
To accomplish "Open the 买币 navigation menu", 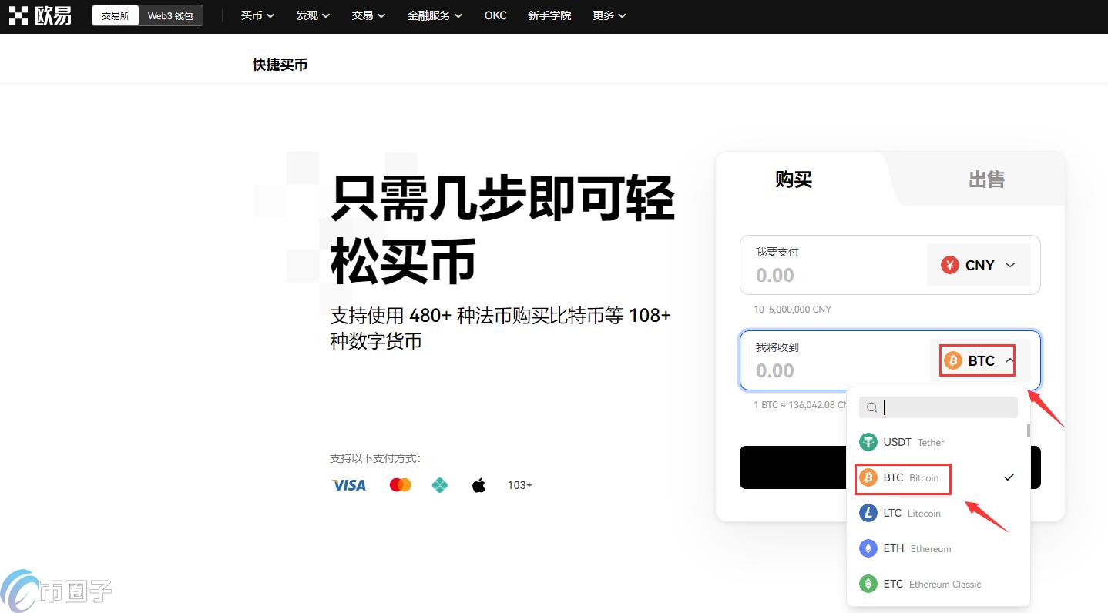I will tap(257, 15).
